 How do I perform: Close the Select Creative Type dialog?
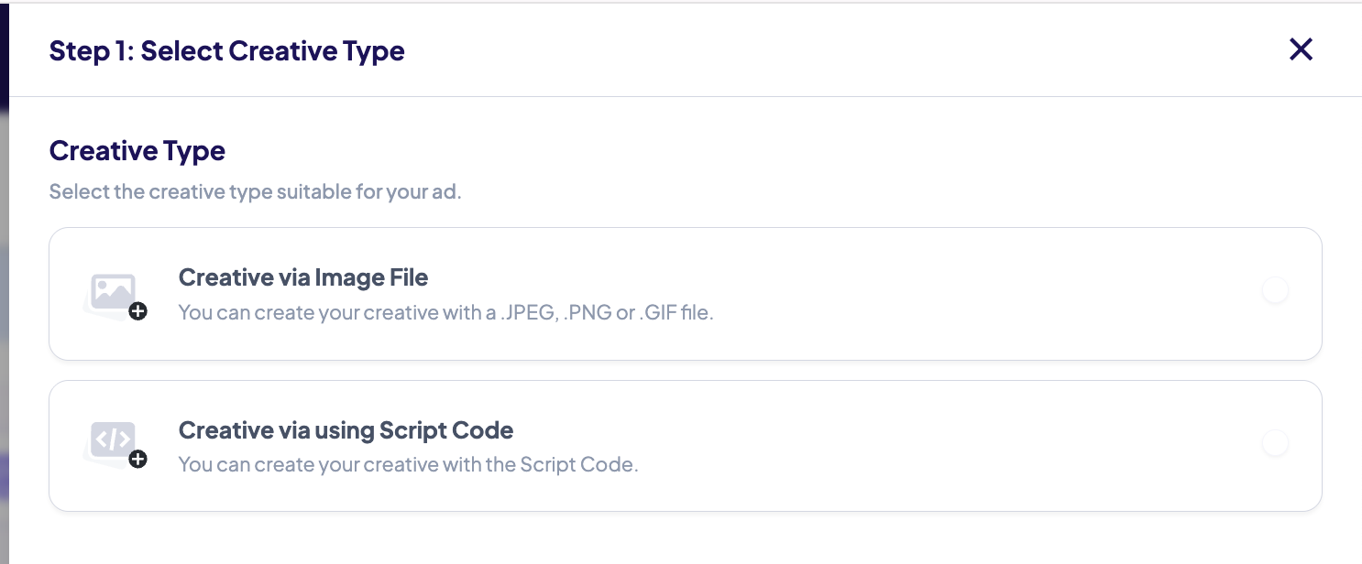point(1301,49)
